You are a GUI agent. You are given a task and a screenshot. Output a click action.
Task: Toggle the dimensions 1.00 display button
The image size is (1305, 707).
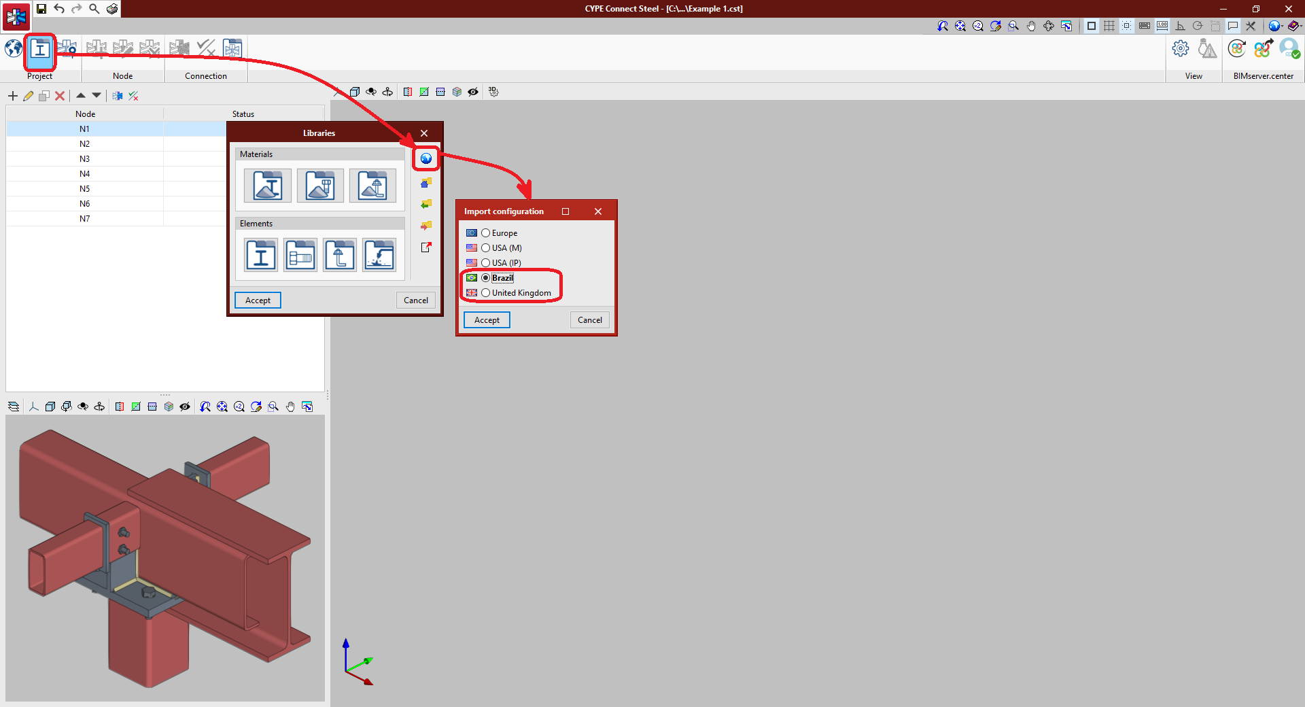pos(1162,26)
